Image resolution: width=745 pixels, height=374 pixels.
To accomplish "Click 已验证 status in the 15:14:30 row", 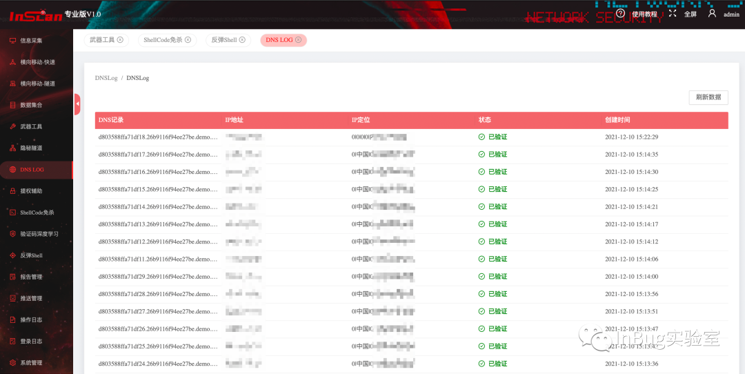I will click(497, 172).
